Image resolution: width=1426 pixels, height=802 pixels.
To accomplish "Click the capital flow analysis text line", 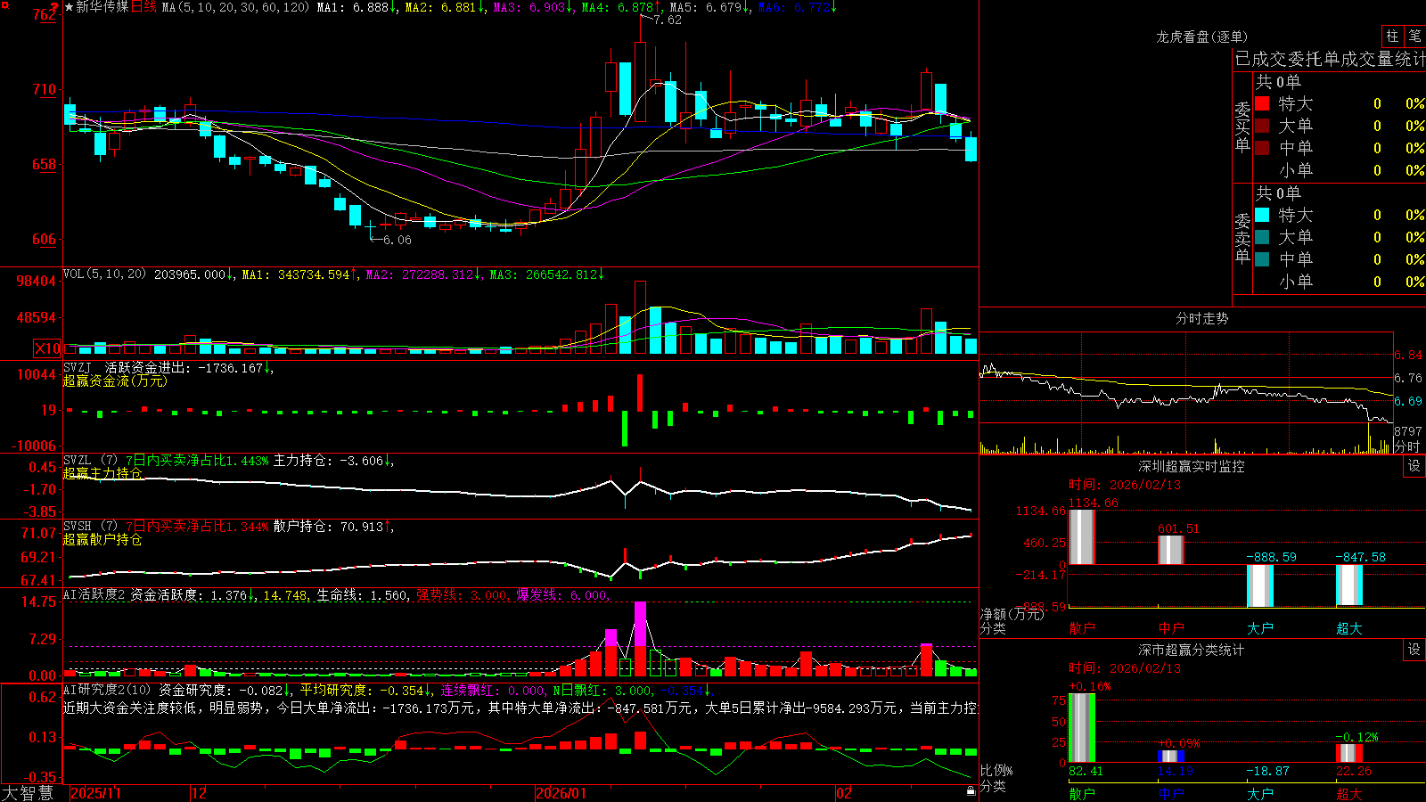I will point(520,708).
